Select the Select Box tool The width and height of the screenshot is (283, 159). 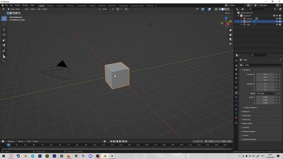(4, 19)
